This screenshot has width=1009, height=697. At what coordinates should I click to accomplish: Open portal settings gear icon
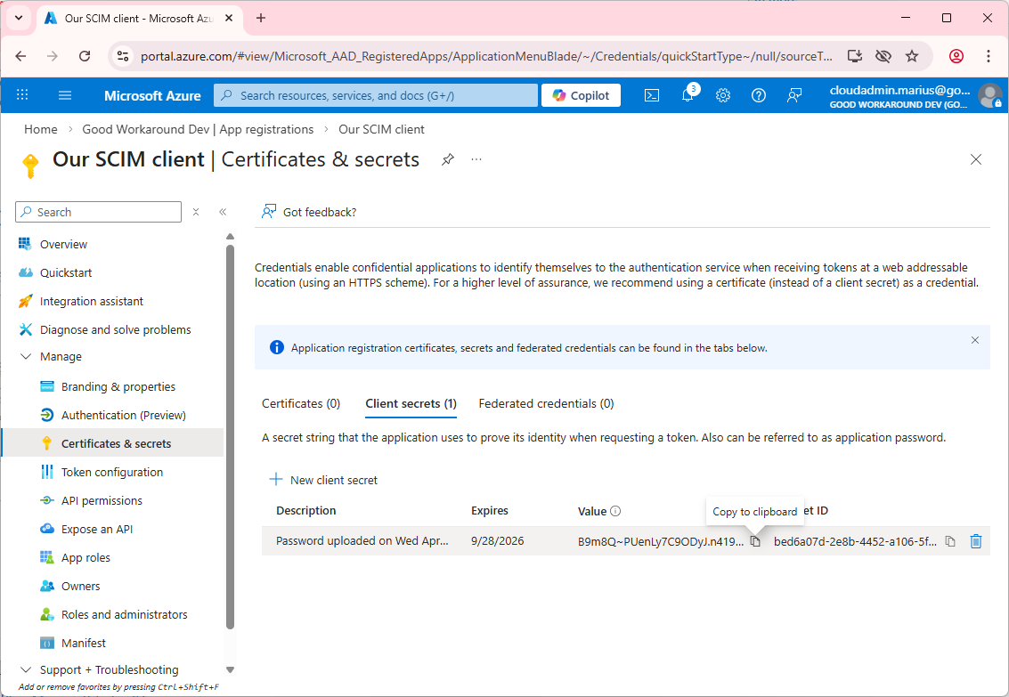point(723,95)
